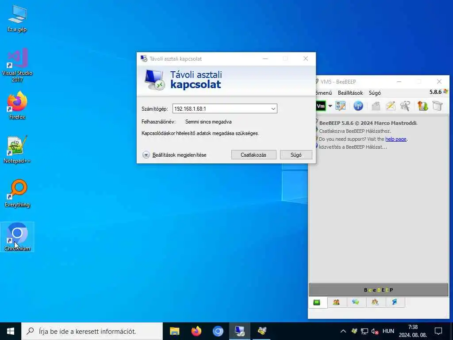Open Firefox from the taskbar
The height and width of the screenshot is (340, 453).
pyautogui.click(x=196, y=331)
